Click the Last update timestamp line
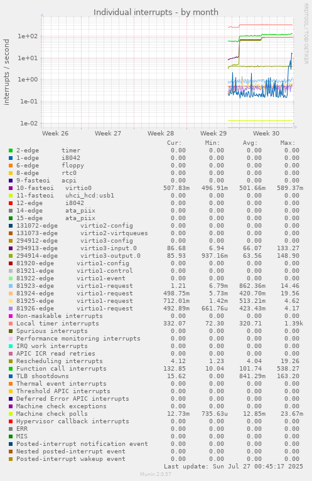The width and height of the screenshot is (312, 481). point(234,467)
